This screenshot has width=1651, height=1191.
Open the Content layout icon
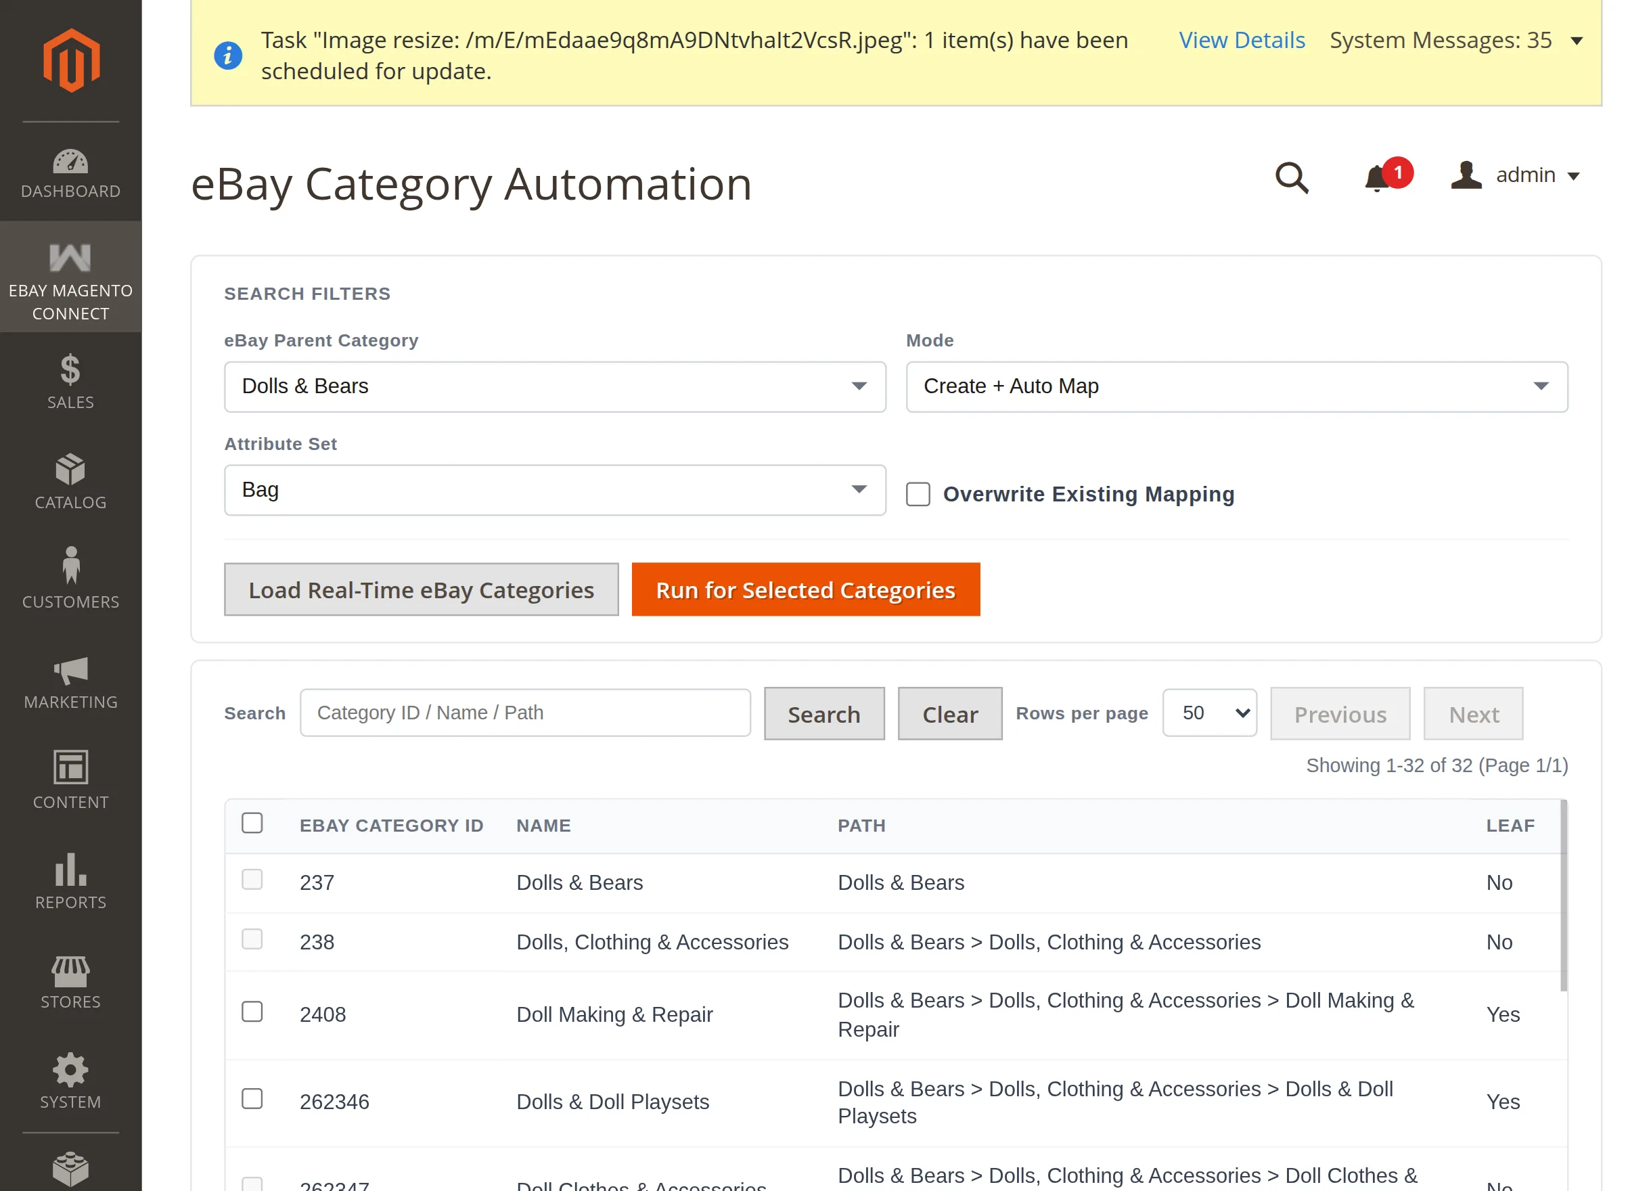click(70, 767)
